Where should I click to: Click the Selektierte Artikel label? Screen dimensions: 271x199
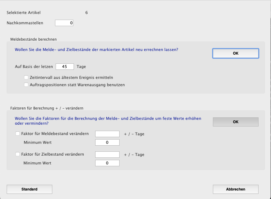[x=24, y=13]
